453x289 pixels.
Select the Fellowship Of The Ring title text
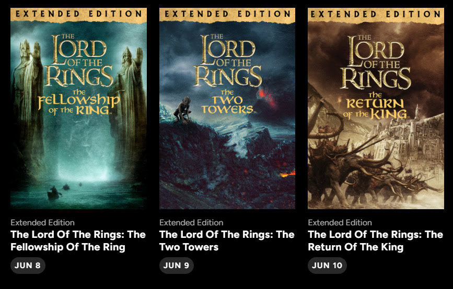(78, 241)
